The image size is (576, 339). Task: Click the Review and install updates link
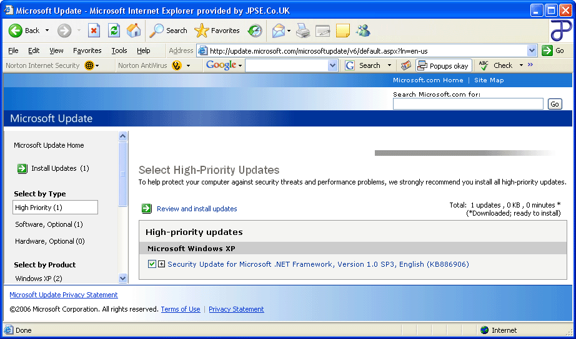(x=197, y=209)
